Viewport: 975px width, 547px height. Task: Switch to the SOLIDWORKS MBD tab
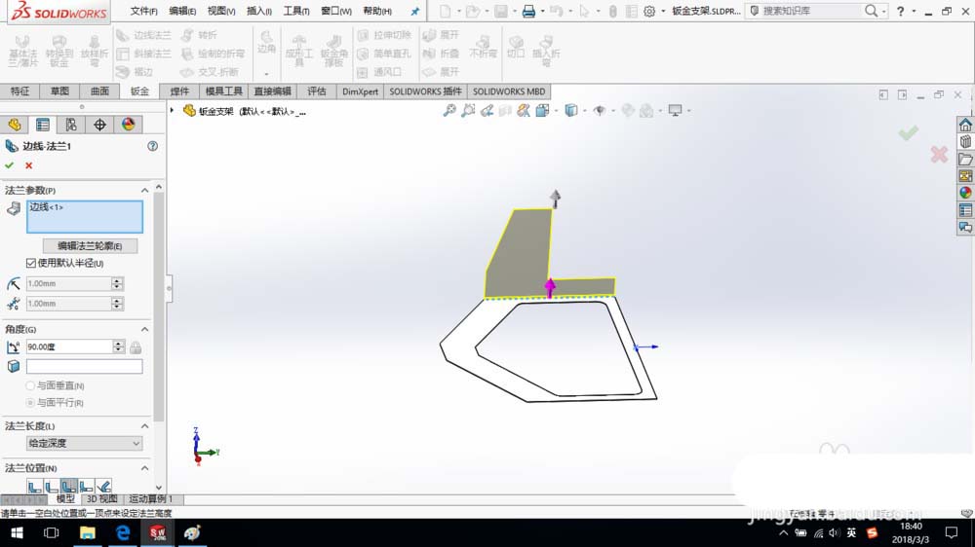click(x=509, y=91)
